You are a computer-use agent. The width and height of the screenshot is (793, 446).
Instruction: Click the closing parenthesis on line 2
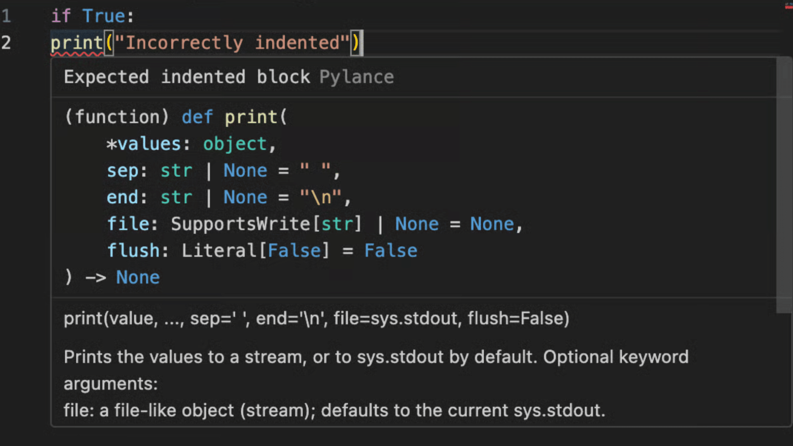pyautogui.click(x=355, y=43)
